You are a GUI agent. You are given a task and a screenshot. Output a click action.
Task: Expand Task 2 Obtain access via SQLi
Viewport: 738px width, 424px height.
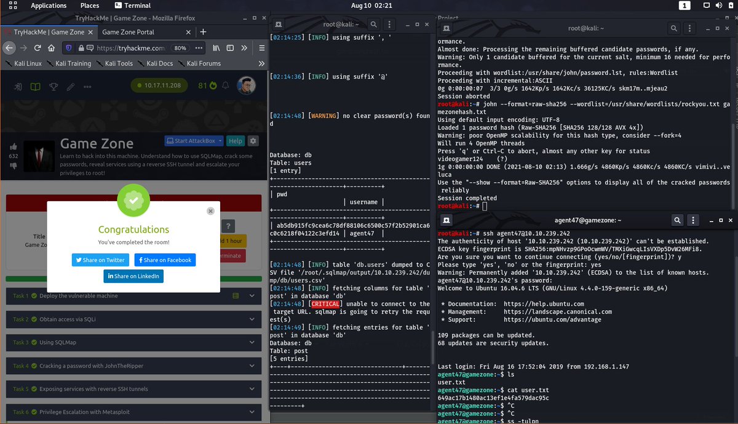click(133, 319)
